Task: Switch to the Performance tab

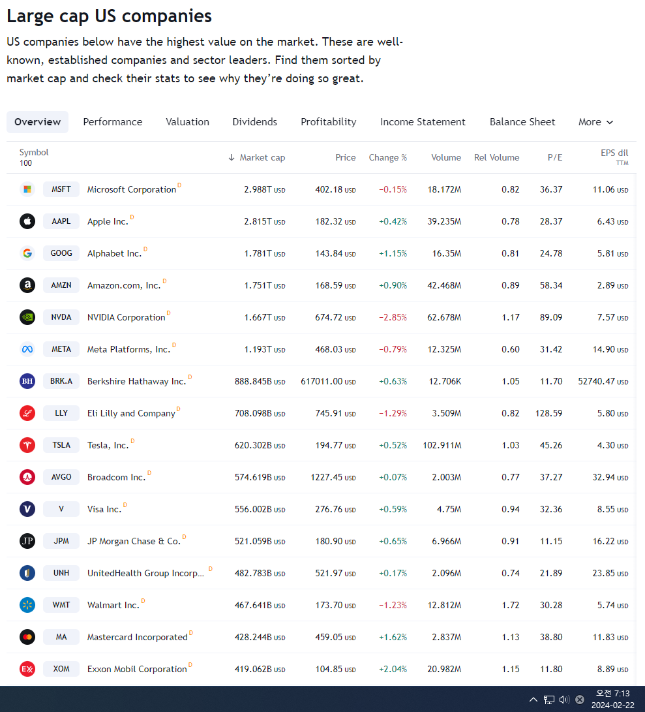Action: (113, 122)
